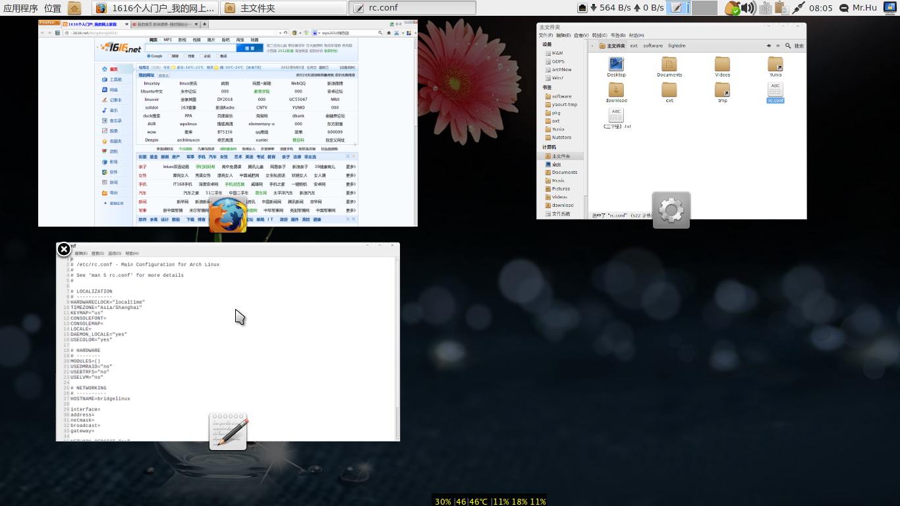The width and height of the screenshot is (900, 506).
Task: Switch to the Firefox 1616 taskbar button
Action: click(155, 8)
